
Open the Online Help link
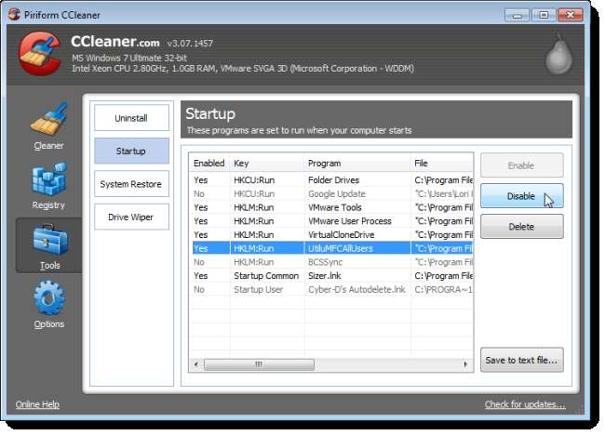click(37, 404)
